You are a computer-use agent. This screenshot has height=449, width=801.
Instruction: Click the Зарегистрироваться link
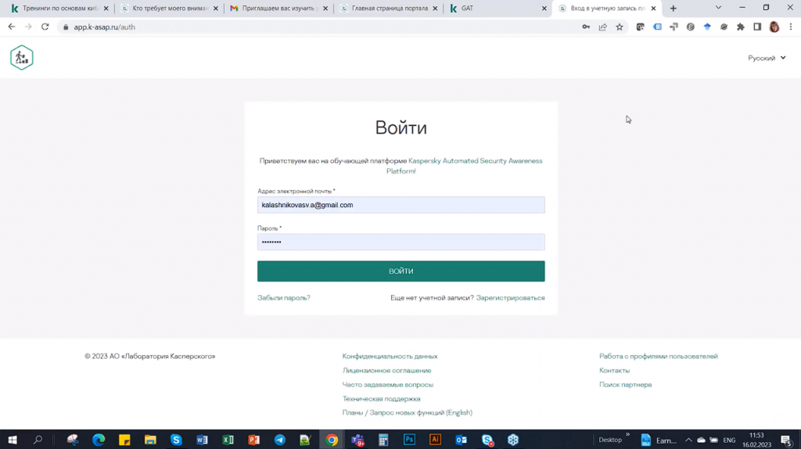coord(510,298)
